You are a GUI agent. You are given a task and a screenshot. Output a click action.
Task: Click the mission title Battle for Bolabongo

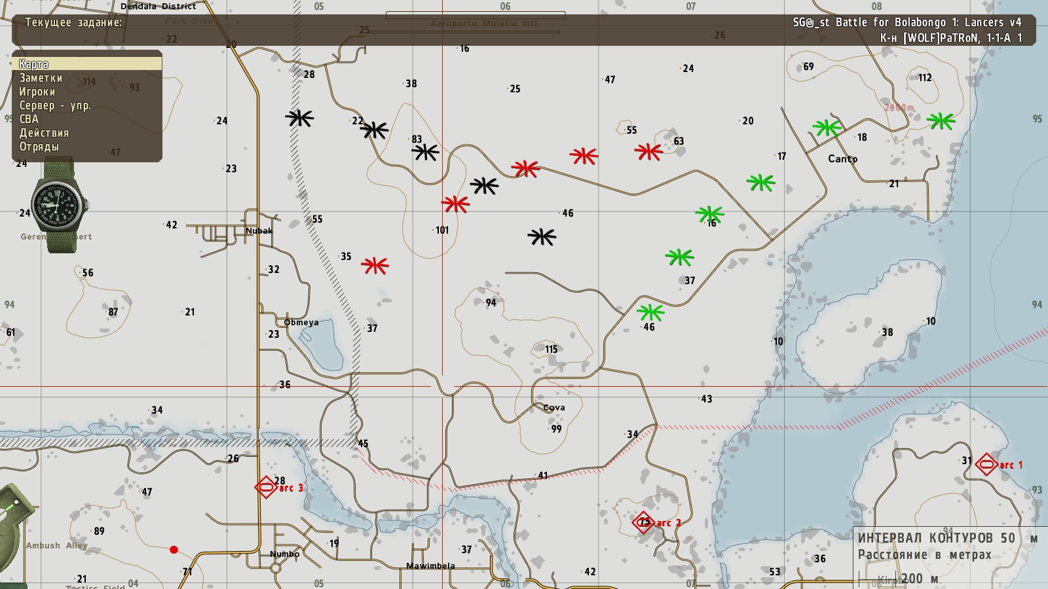click(907, 22)
